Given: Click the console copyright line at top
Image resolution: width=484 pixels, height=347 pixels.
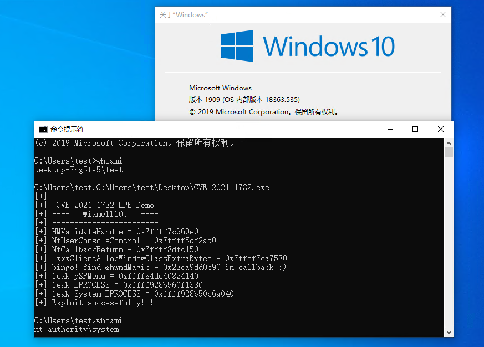Looking at the screenshot, I should click(135, 143).
